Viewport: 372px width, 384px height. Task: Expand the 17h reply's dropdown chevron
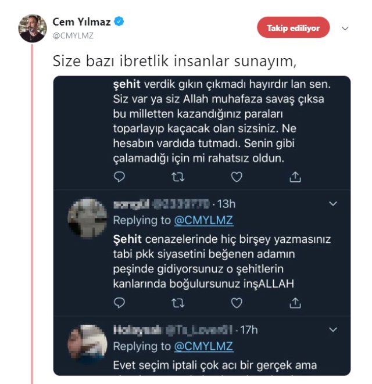[x=333, y=329]
